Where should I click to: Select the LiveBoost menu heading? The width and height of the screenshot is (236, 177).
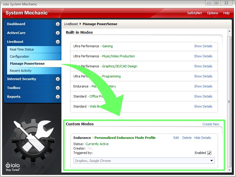pyautogui.click(x=15, y=42)
